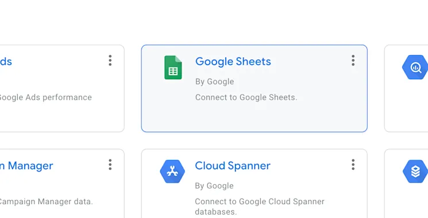Click 'Connect to Google Sheets.' description
428x218 pixels.
click(246, 98)
